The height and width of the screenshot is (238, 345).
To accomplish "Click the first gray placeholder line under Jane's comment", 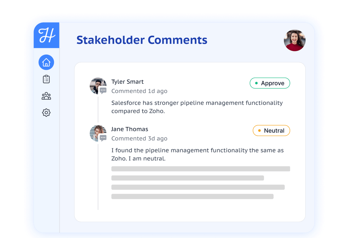I will pyautogui.click(x=200, y=169).
